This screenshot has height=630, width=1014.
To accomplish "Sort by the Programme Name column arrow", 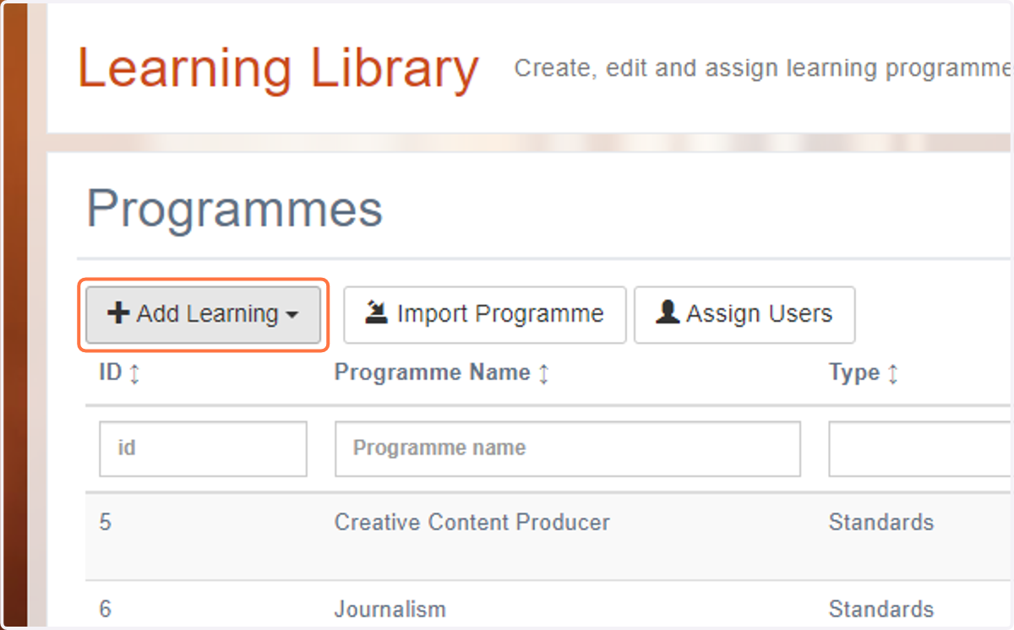I will (543, 374).
